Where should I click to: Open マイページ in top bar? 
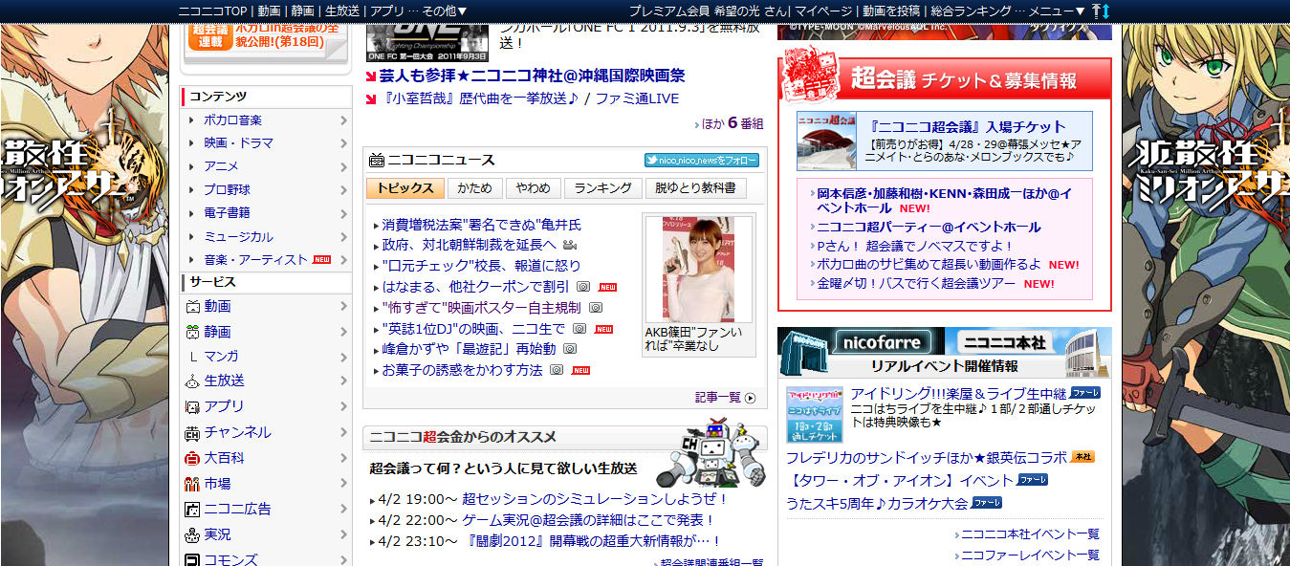(824, 11)
